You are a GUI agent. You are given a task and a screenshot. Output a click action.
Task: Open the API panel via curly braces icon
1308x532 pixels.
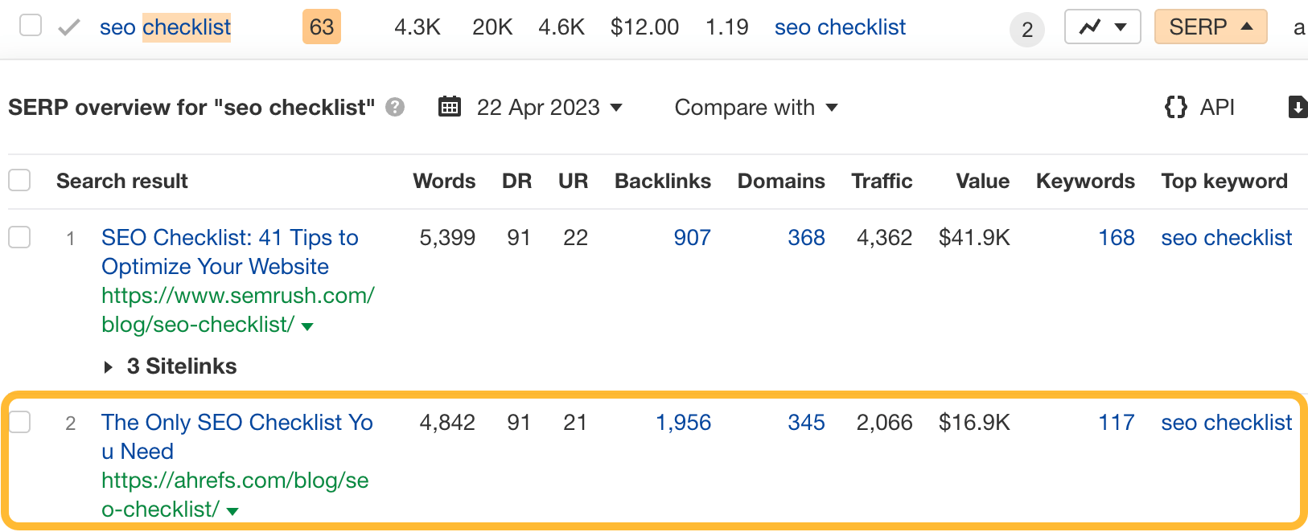pos(1175,107)
